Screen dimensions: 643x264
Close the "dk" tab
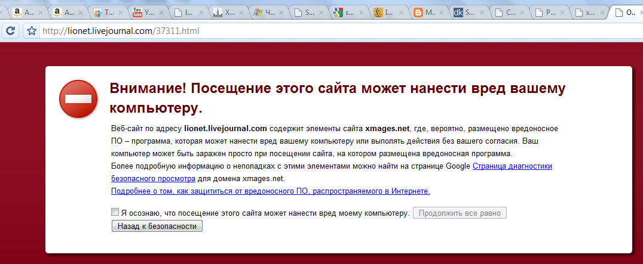482,13
